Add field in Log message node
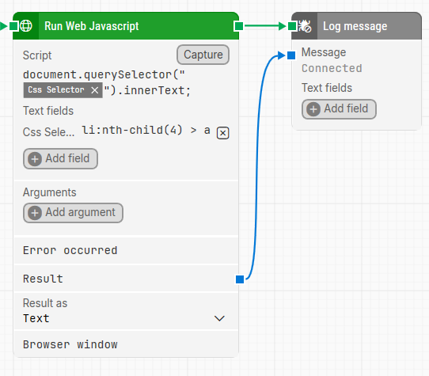Screen dimensions: 429x376 [339, 109]
